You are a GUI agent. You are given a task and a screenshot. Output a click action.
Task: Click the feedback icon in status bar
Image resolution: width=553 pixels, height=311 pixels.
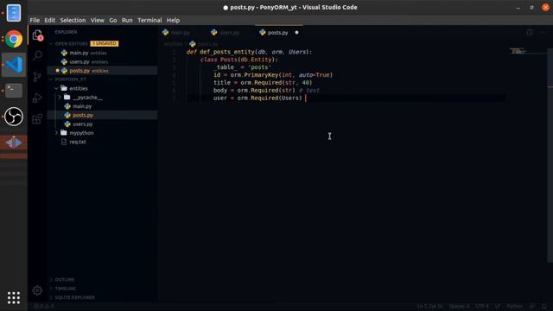(532, 306)
